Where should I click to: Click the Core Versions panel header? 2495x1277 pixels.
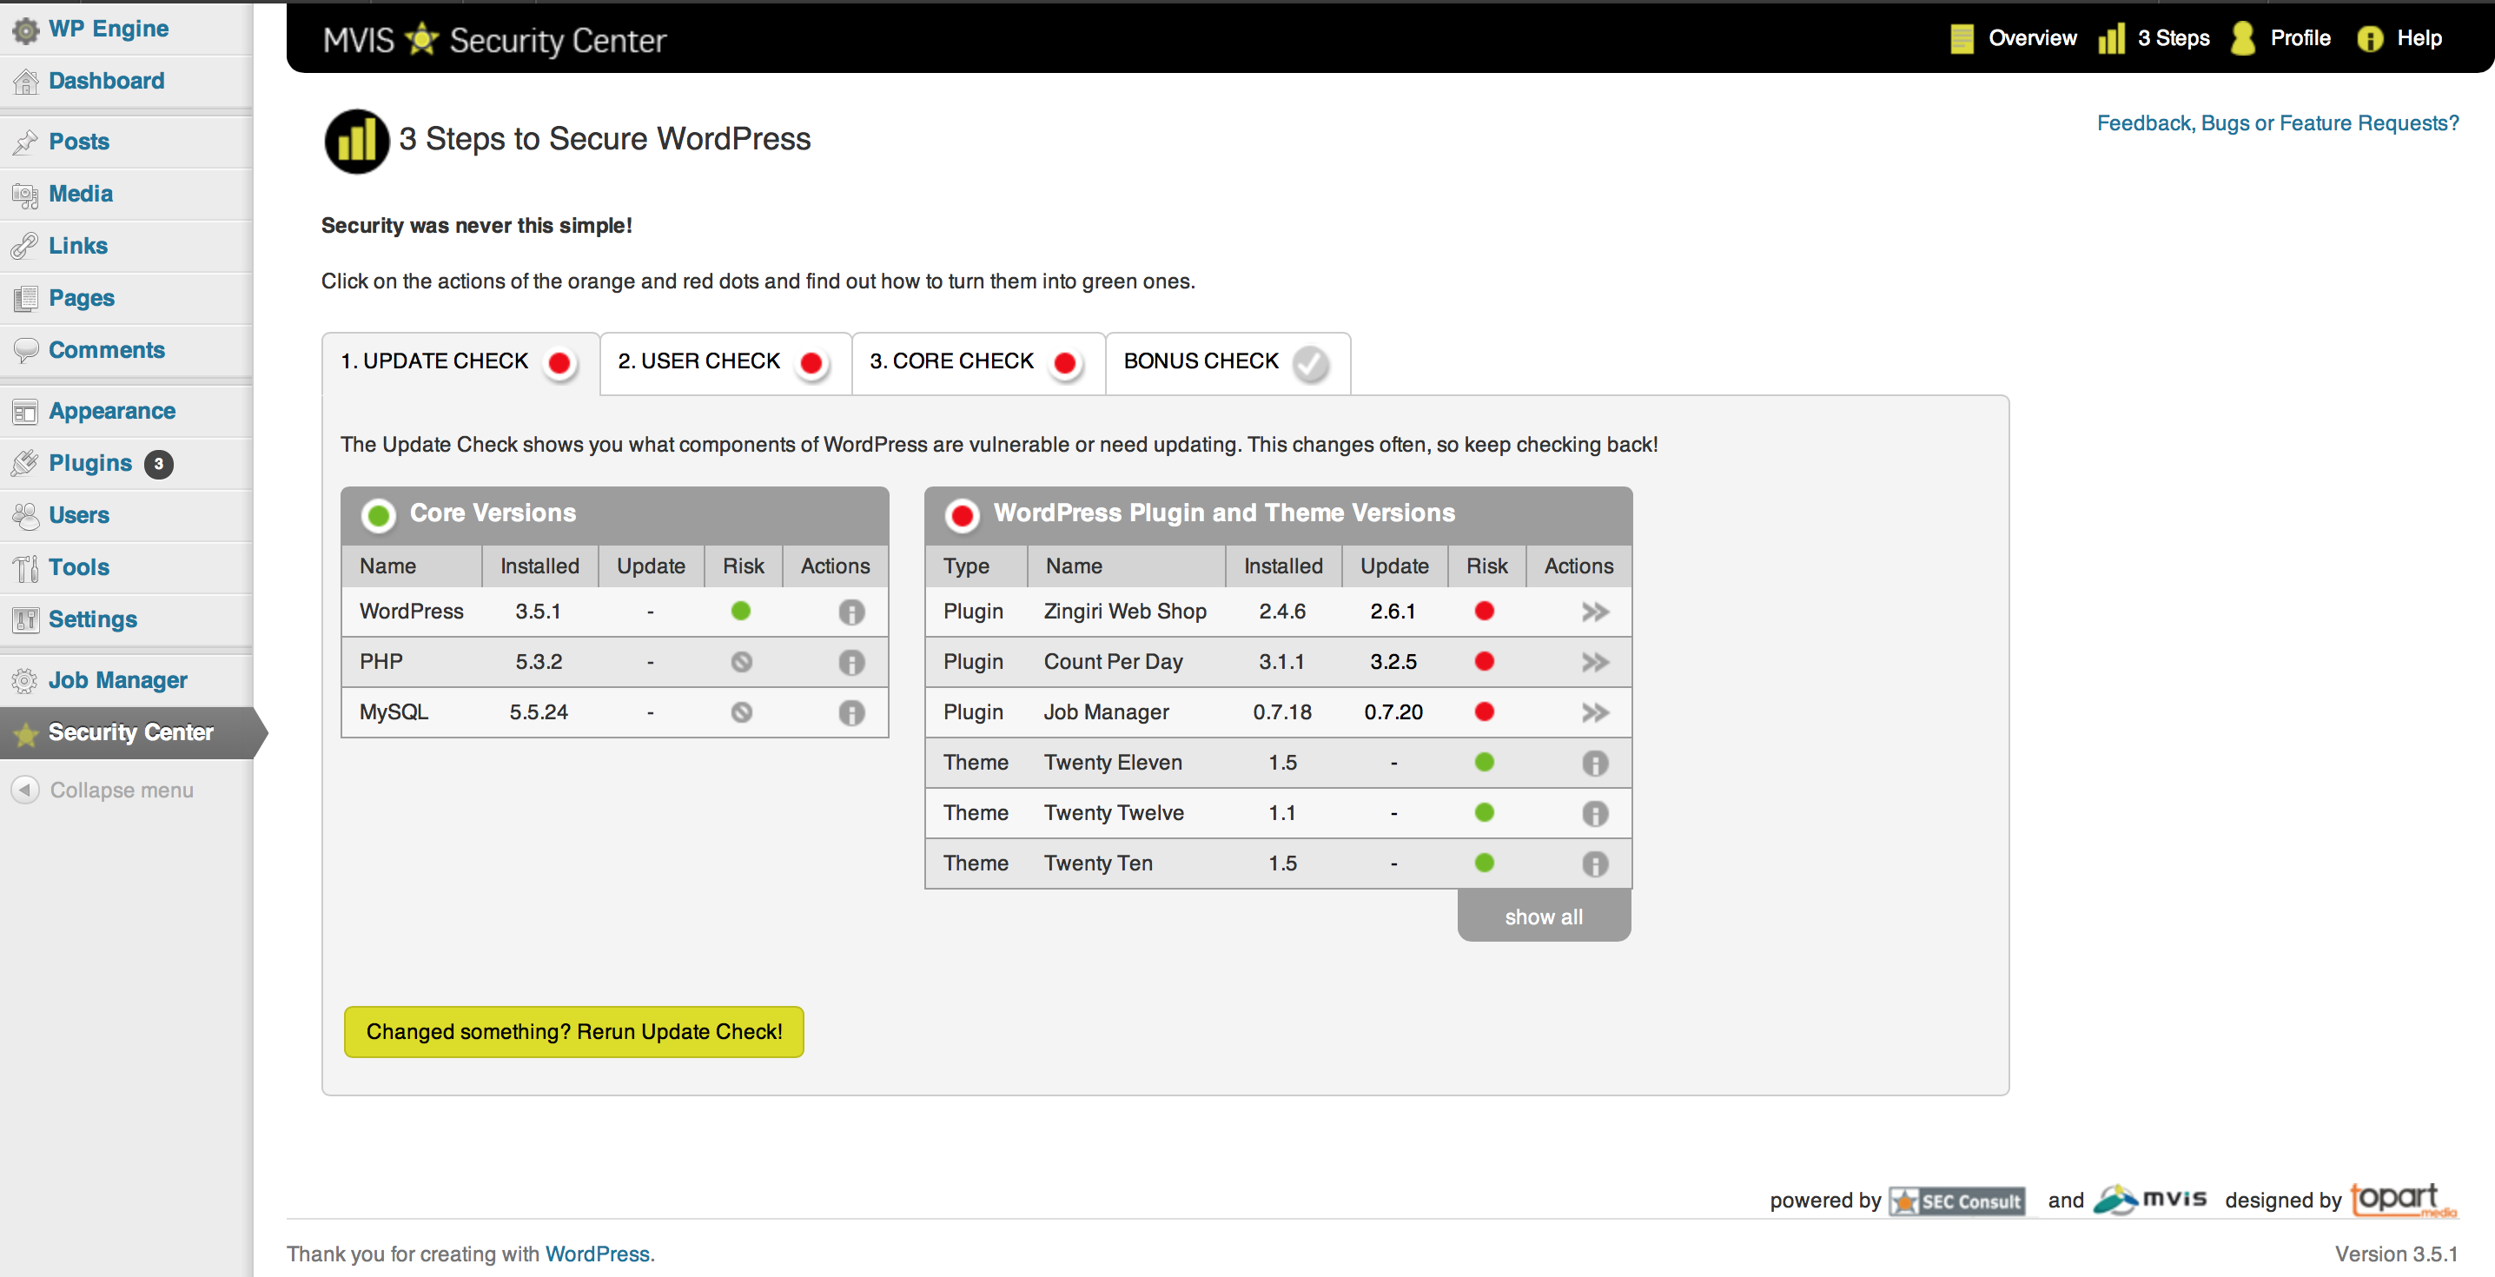click(x=615, y=514)
